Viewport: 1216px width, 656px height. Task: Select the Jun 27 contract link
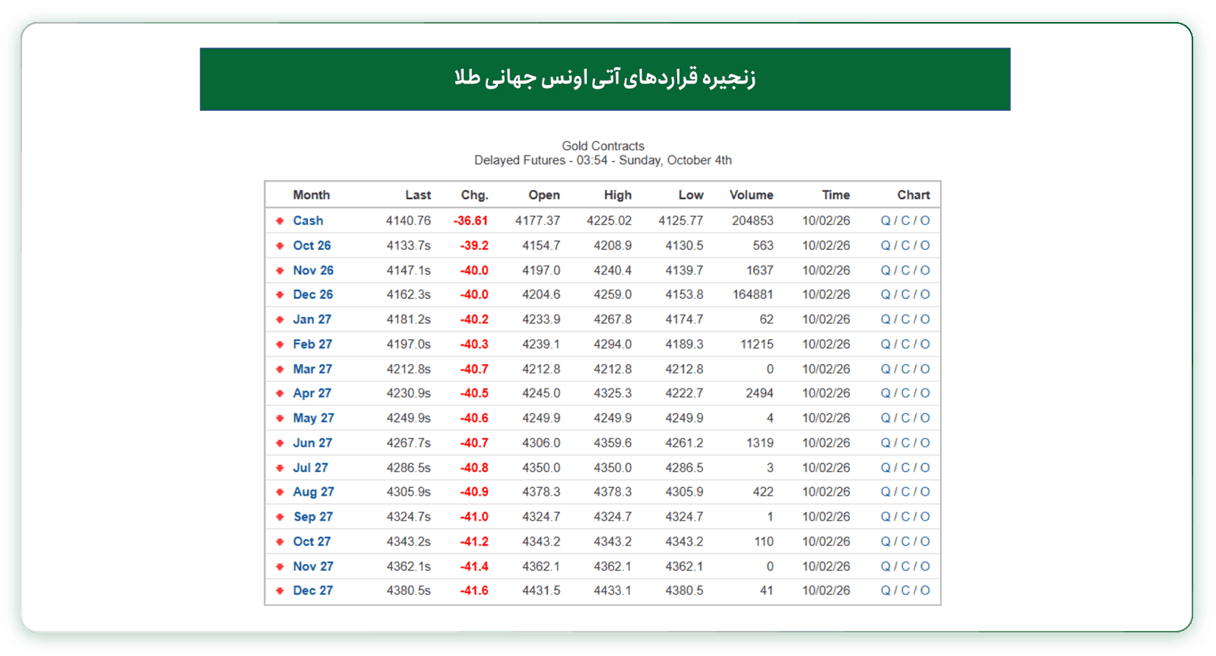312,442
